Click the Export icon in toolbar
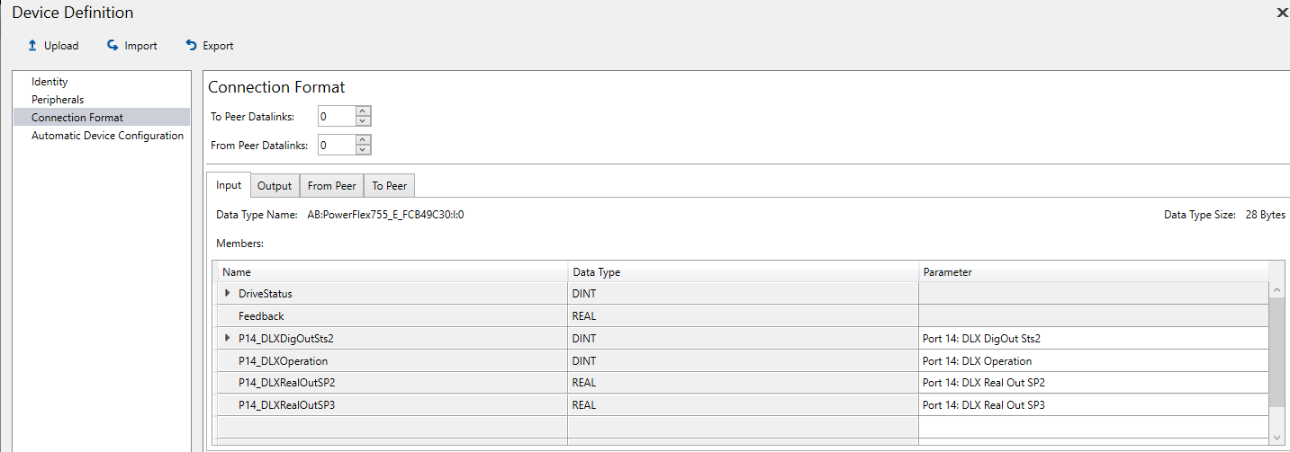The height and width of the screenshot is (452, 1290). pos(191,45)
